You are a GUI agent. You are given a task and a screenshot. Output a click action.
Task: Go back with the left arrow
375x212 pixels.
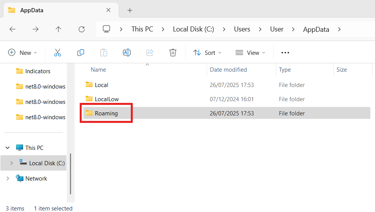coord(12,30)
